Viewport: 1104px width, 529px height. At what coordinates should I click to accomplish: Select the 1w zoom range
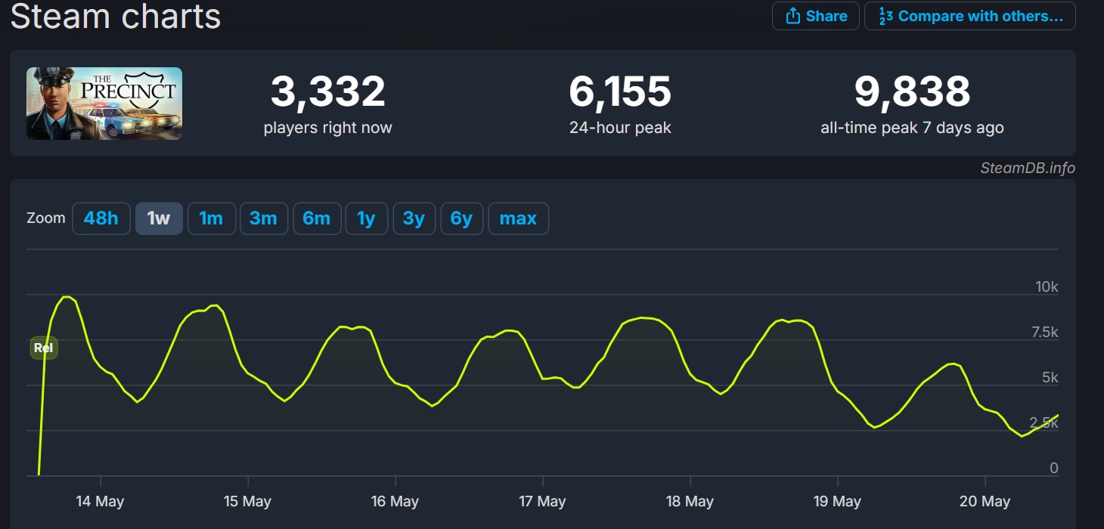coord(159,218)
